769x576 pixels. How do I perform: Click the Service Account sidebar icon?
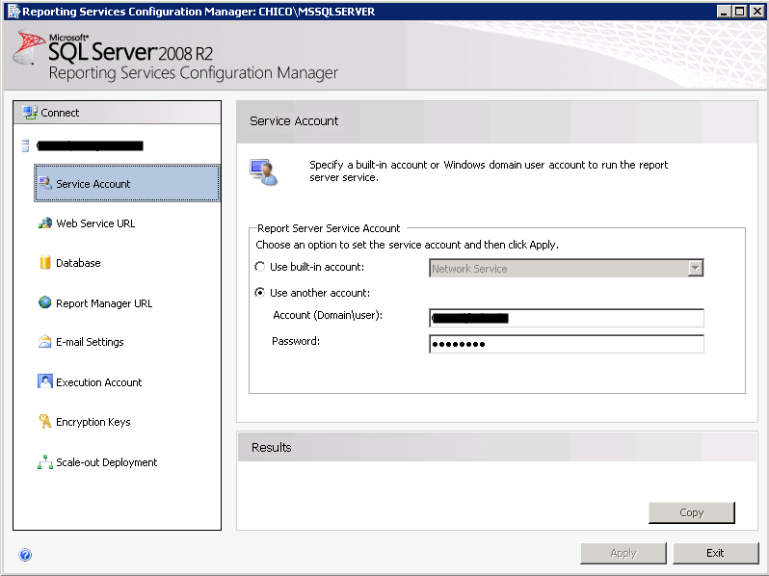click(45, 183)
